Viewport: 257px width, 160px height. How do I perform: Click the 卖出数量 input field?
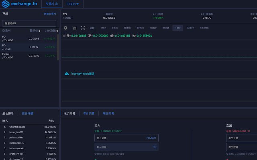point(241,147)
